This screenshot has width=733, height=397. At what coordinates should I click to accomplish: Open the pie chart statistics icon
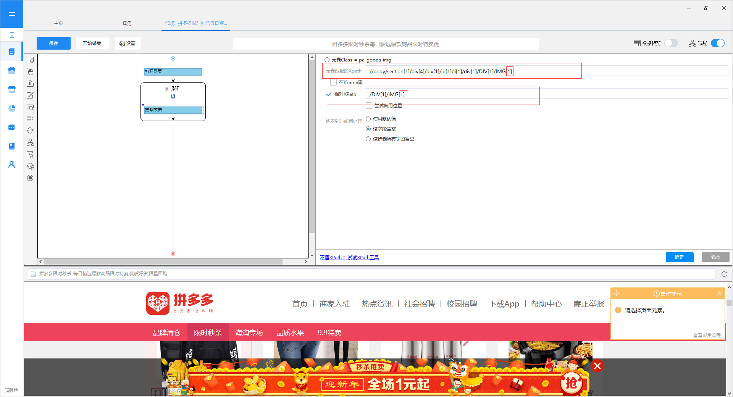tap(12, 108)
